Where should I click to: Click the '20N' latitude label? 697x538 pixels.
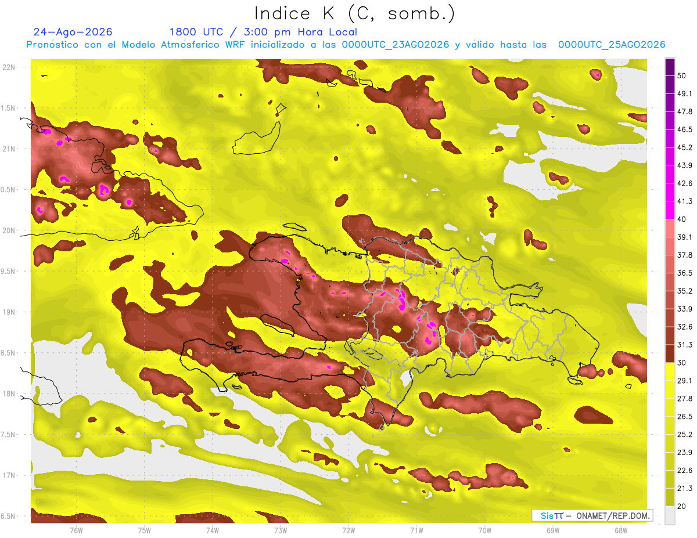9,230
